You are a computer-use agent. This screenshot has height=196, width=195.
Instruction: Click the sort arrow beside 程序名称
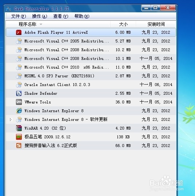41,24
